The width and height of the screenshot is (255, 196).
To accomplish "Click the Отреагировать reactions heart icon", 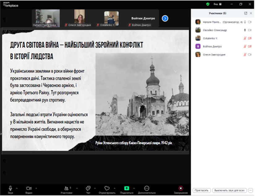I will (107, 188).
